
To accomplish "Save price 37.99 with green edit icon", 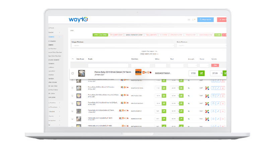I will pos(225,73).
